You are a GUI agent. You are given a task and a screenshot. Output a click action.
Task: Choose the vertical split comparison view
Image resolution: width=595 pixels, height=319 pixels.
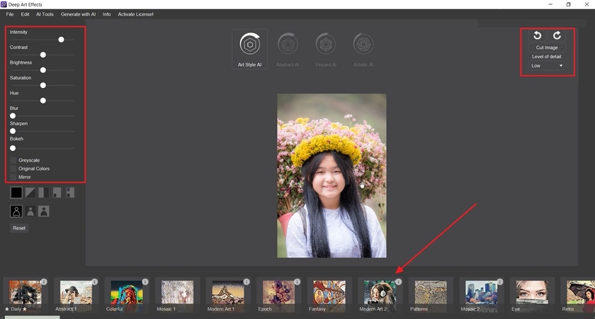(x=44, y=193)
